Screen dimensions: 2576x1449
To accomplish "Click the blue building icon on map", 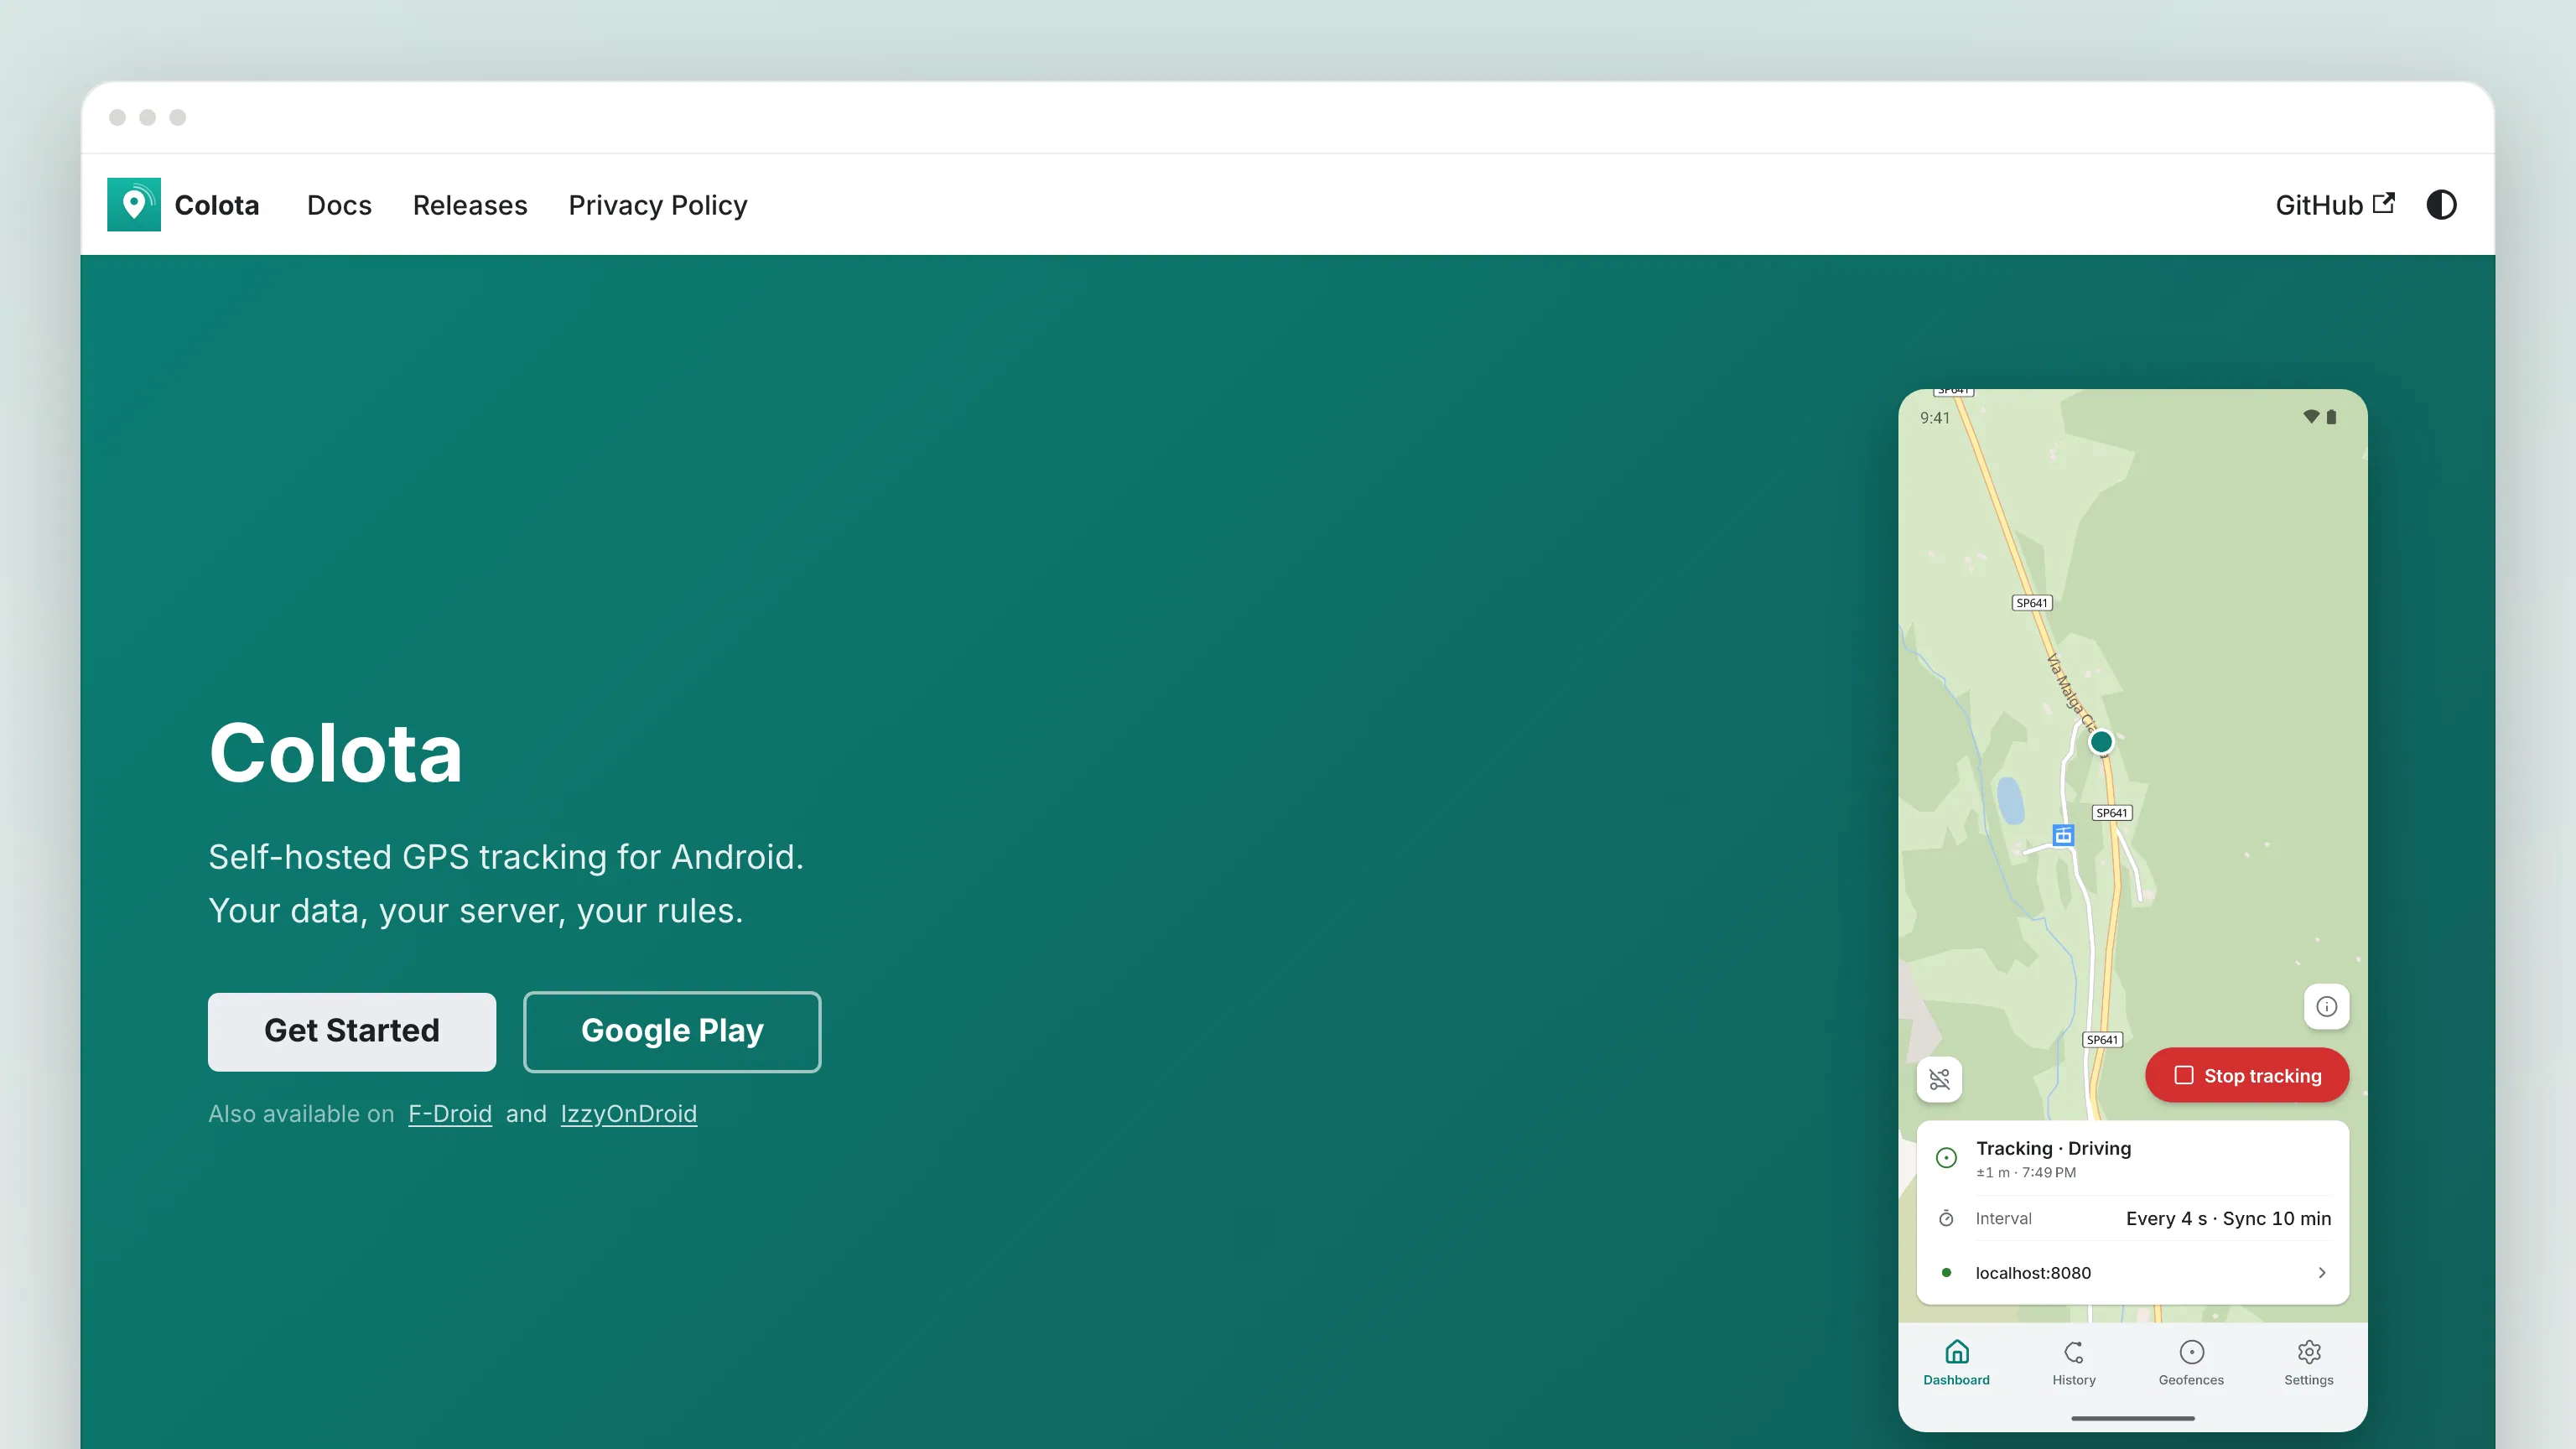I will pos(2063,835).
